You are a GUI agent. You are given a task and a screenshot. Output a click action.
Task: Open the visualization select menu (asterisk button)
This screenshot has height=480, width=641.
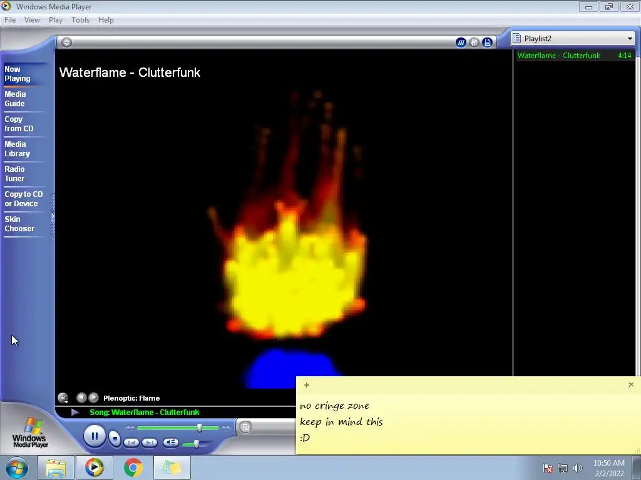coord(63,398)
